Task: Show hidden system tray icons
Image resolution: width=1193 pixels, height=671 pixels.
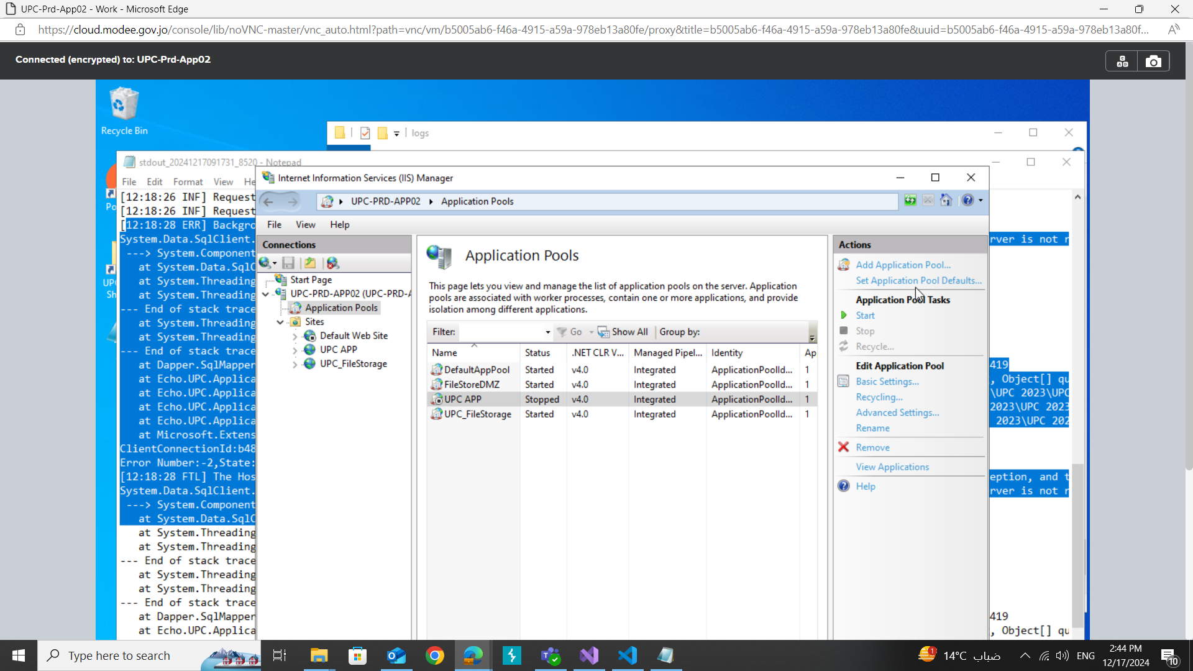Action: click(x=1025, y=655)
